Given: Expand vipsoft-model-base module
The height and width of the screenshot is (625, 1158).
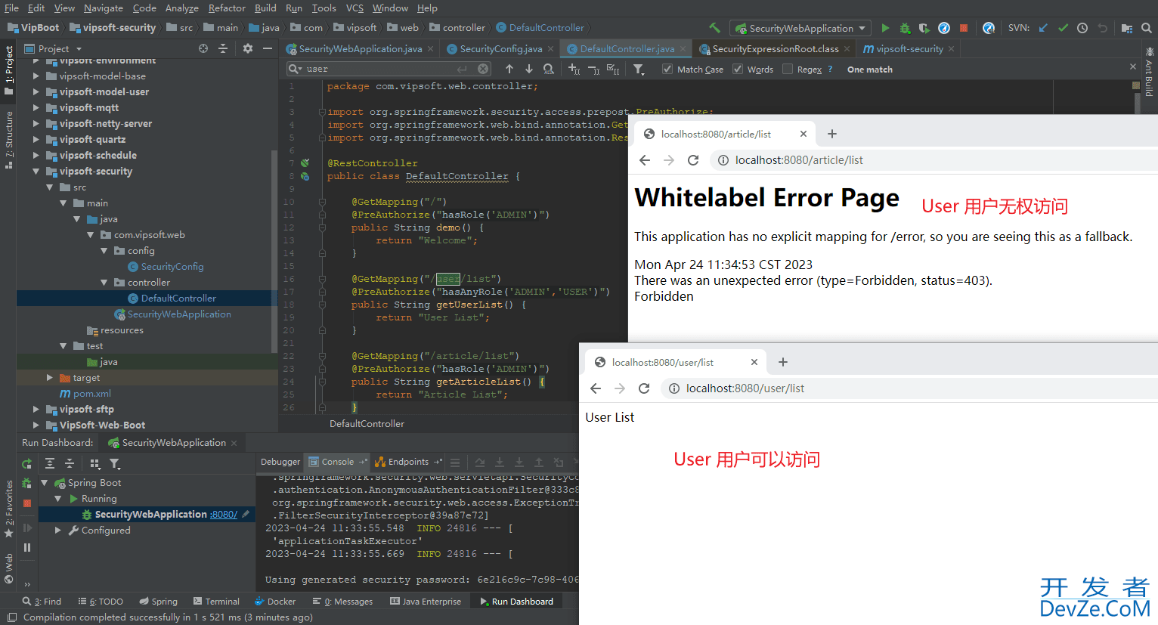Looking at the screenshot, I should point(36,76).
